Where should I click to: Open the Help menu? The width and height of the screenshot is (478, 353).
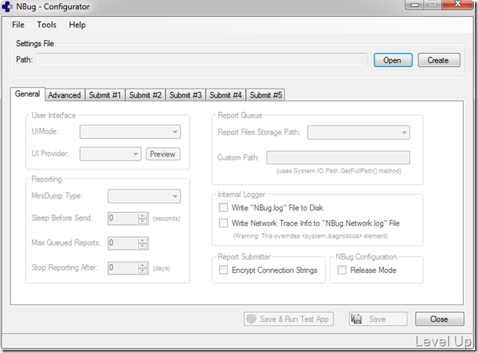77,25
